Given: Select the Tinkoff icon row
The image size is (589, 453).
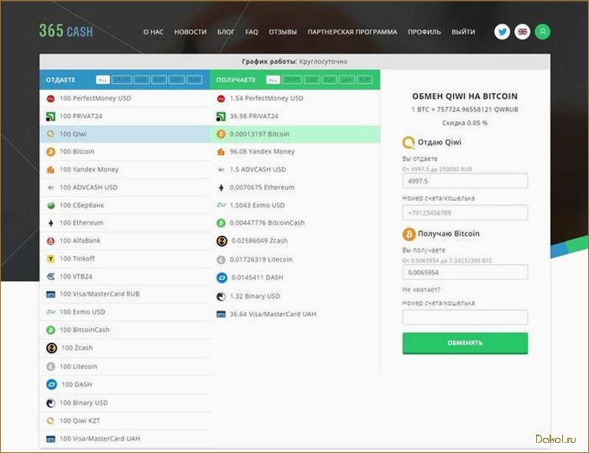Looking at the screenshot, I should pyautogui.click(x=50, y=259).
